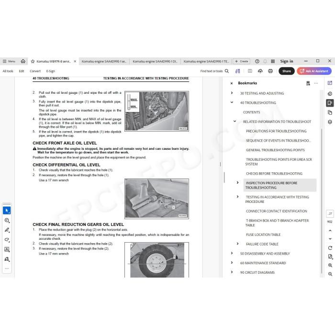Switch to Komatsu engine SAA4D99E-1 TE... tab
The image size is (335, 335).
206,61
